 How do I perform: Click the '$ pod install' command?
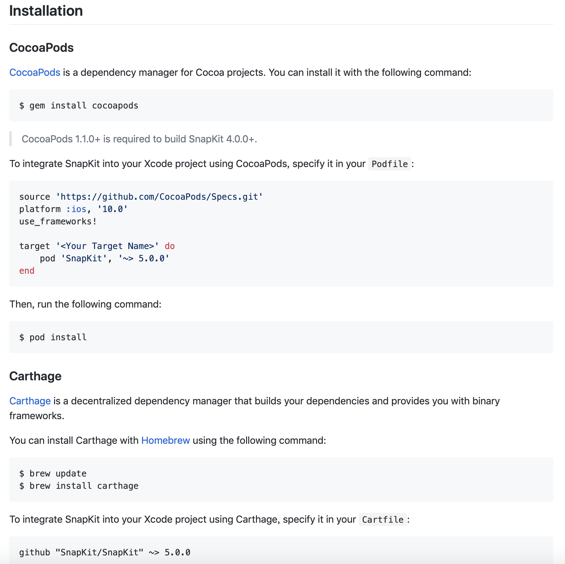[53, 337]
